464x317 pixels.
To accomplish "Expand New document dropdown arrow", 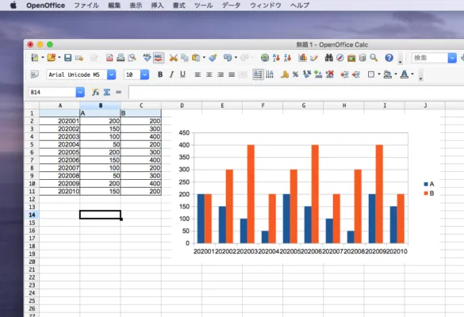I will click(x=43, y=57).
